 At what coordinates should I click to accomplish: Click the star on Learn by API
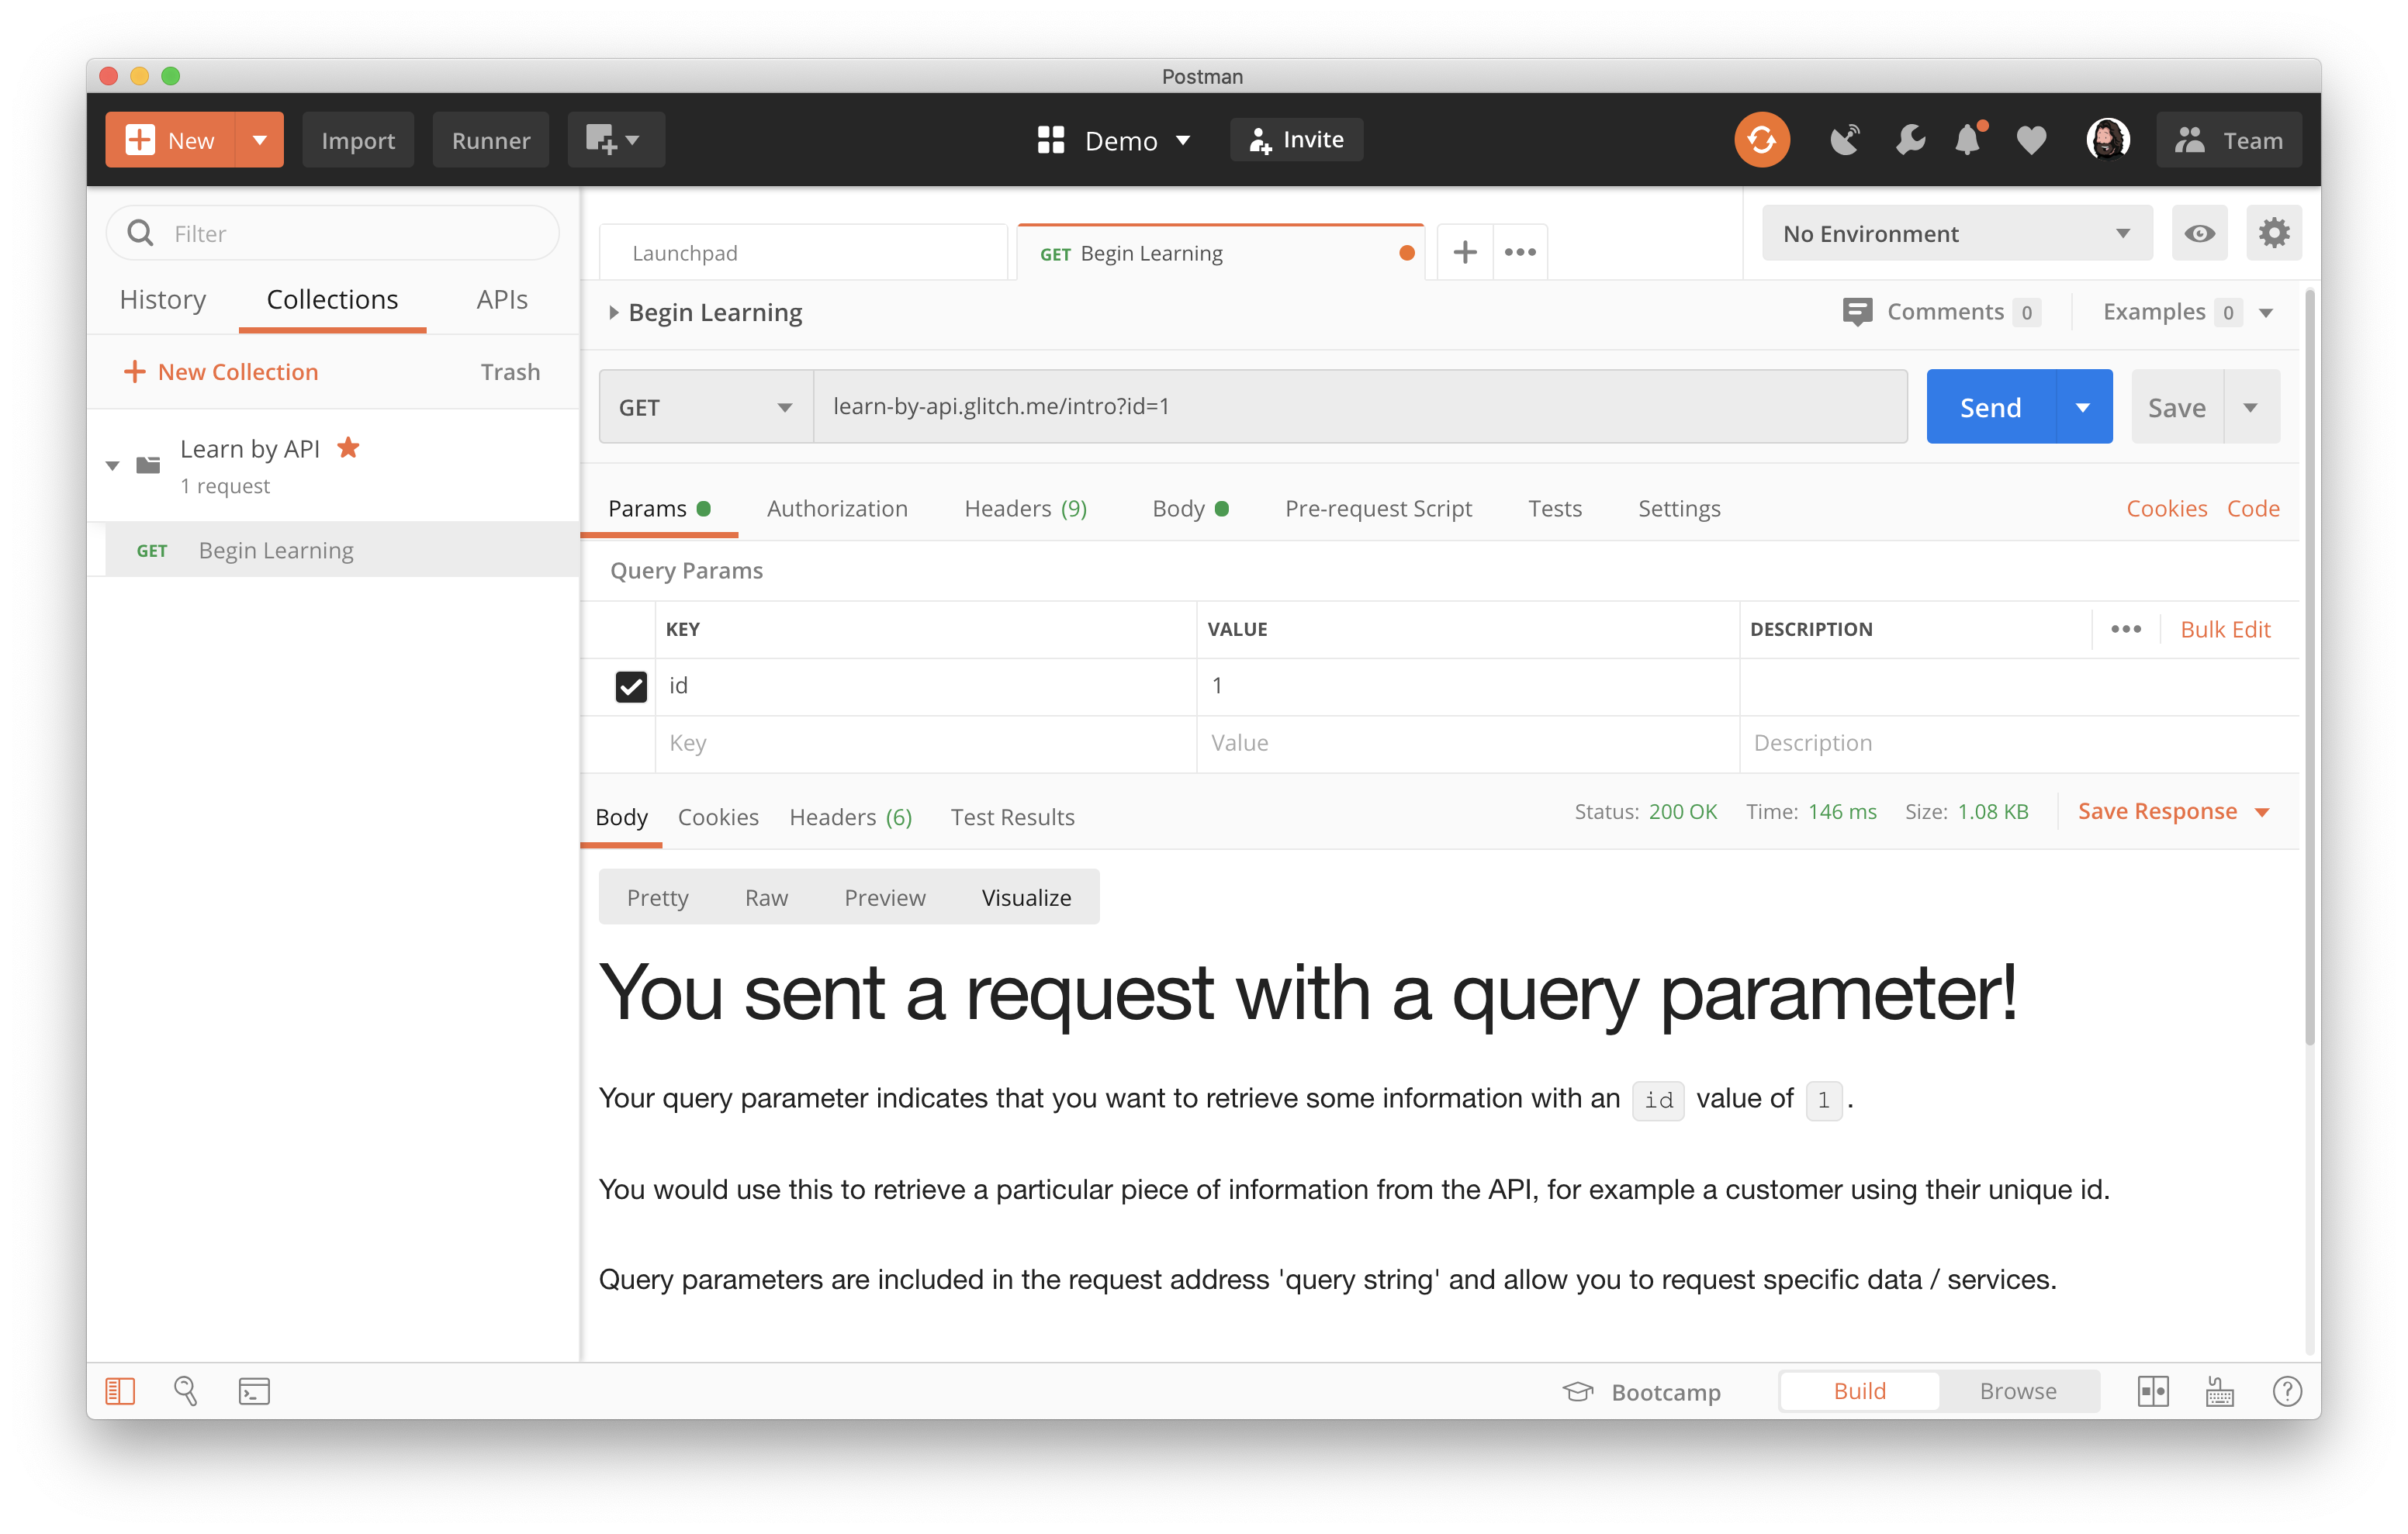pyautogui.click(x=348, y=447)
